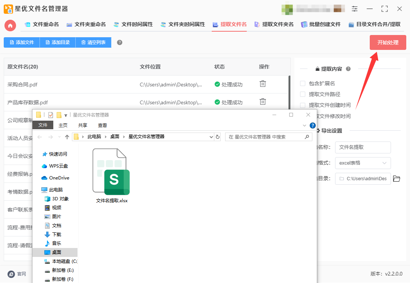Screen dimensions: 410x283
Task: Open quick access toolbar customize dropdown
Action: [66, 115]
